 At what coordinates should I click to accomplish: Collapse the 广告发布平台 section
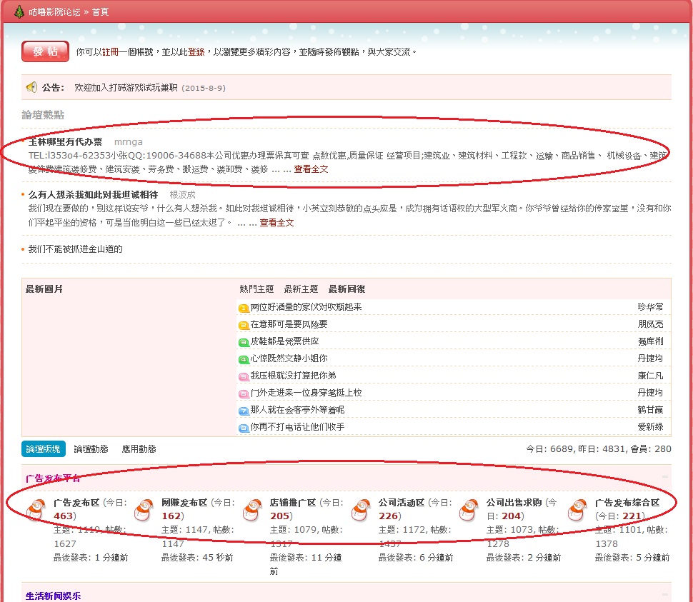[665, 476]
